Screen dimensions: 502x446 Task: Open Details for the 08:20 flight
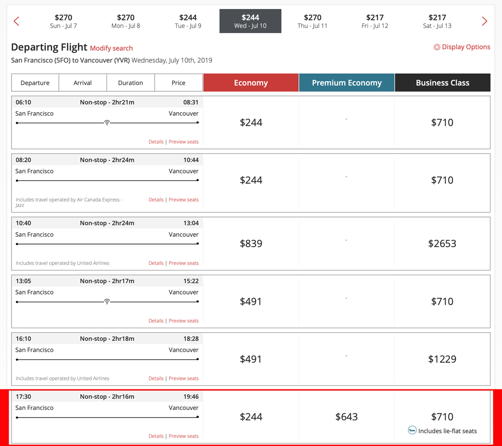(x=156, y=199)
